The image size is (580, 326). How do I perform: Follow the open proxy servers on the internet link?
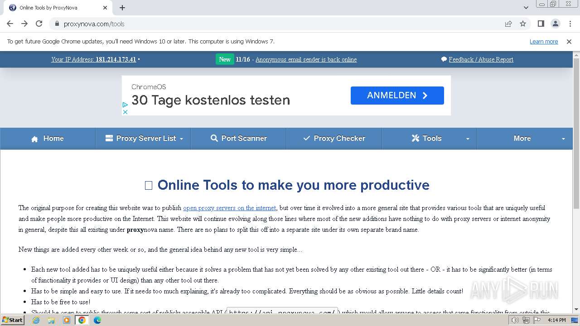coord(229,208)
